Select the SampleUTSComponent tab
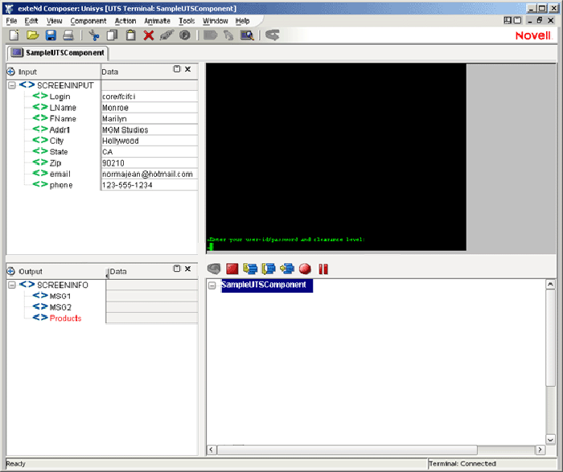Screen dimensions: 563x472 tap(58, 53)
